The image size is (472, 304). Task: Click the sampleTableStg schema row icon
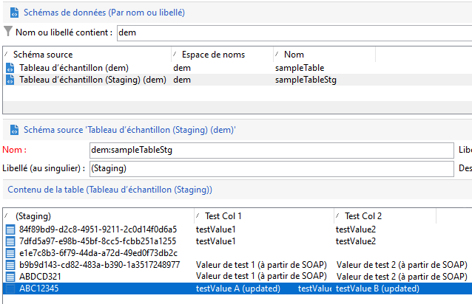[10, 80]
